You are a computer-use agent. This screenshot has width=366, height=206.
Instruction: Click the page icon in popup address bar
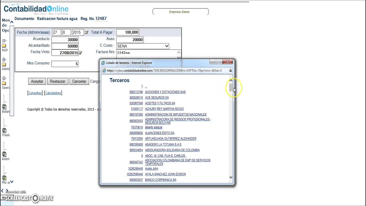click(x=104, y=70)
